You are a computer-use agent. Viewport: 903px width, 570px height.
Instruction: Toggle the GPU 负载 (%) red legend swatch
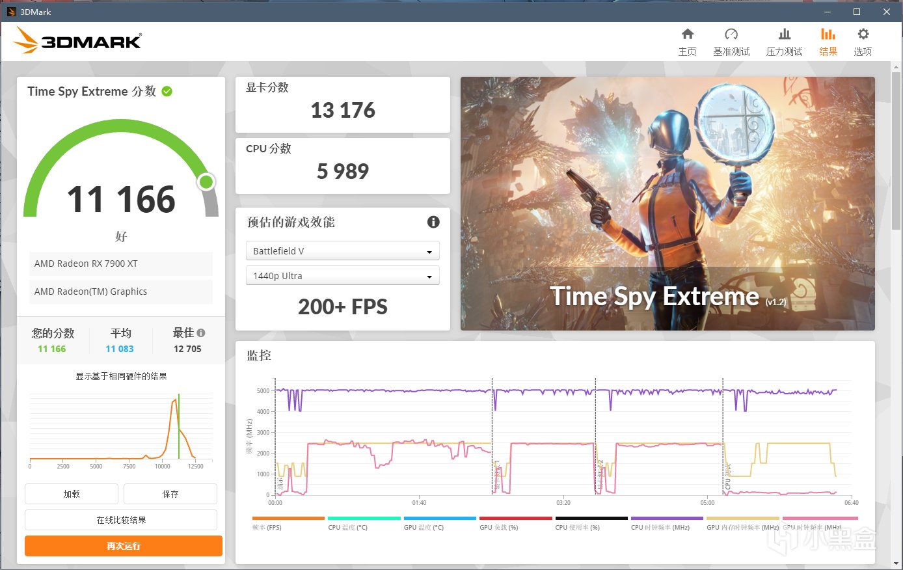515,519
